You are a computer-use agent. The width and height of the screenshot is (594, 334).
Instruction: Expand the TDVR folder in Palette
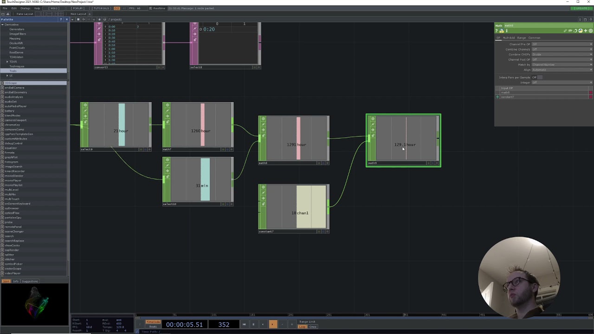7,62
